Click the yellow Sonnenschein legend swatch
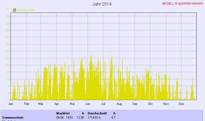Image resolution: width=205 pixels, height=121 pixels. tap(15, 10)
